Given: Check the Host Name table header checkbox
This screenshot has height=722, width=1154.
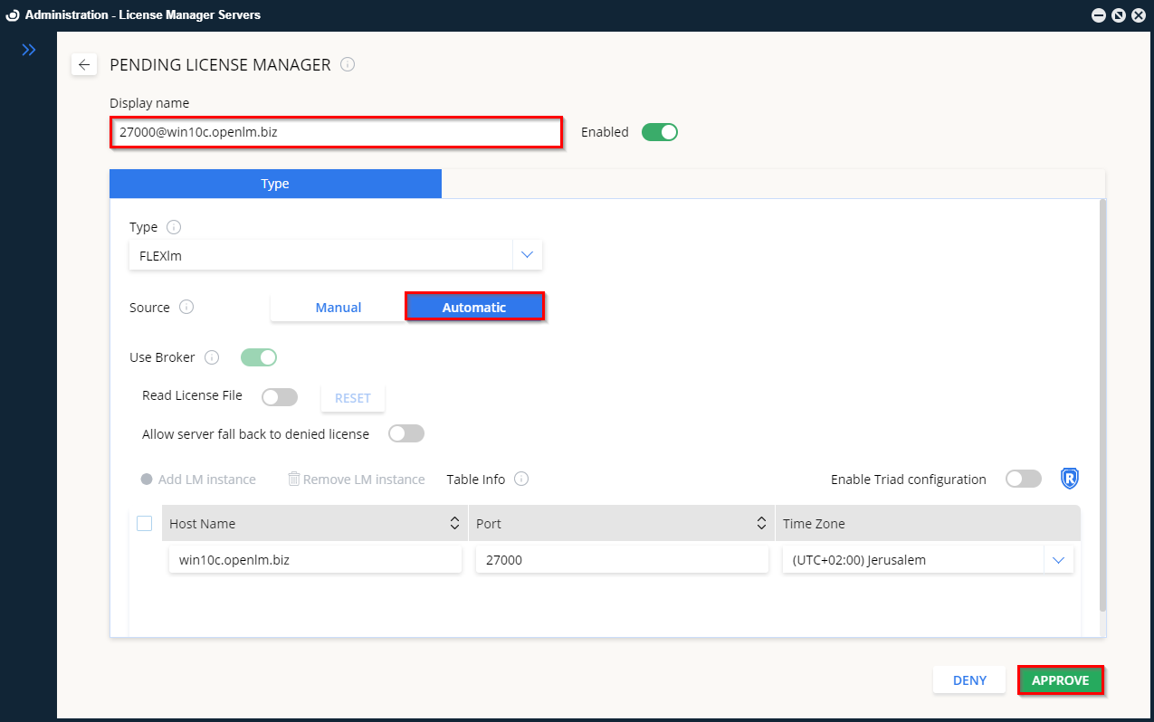Looking at the screenshot, I should [x=144, y=523].
